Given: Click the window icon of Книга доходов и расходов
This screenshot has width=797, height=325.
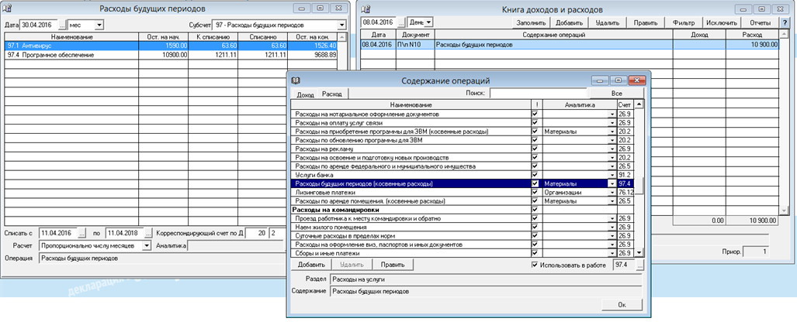Looking at the screenshot, I should [x=367, y=8].
